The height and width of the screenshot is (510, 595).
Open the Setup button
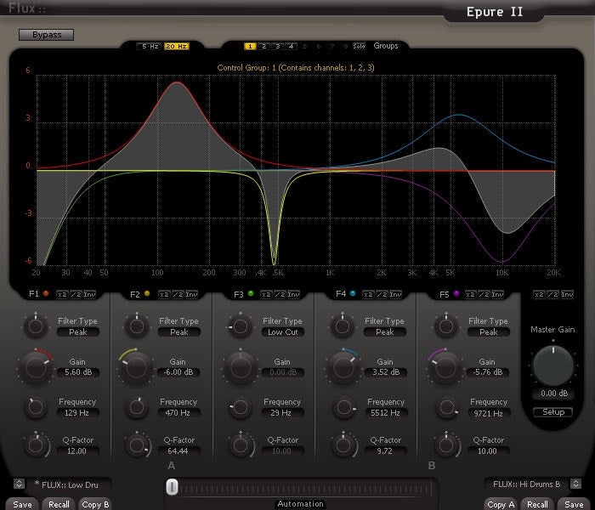click(552, 412)
